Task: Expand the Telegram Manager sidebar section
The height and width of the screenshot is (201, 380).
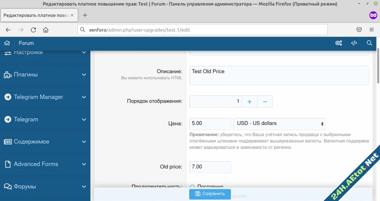Action: (45, 97)
